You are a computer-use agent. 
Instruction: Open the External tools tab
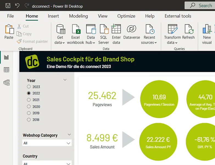click(x=178, y=16)
